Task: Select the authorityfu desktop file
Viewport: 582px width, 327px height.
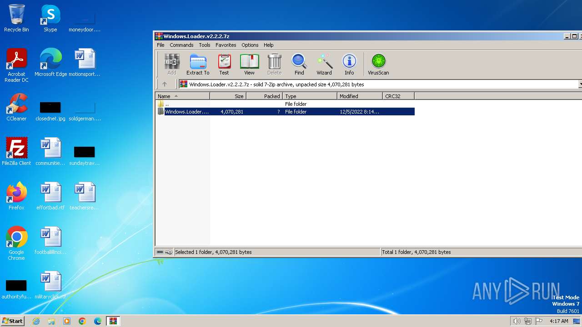Action: click(x=16, y=289)
